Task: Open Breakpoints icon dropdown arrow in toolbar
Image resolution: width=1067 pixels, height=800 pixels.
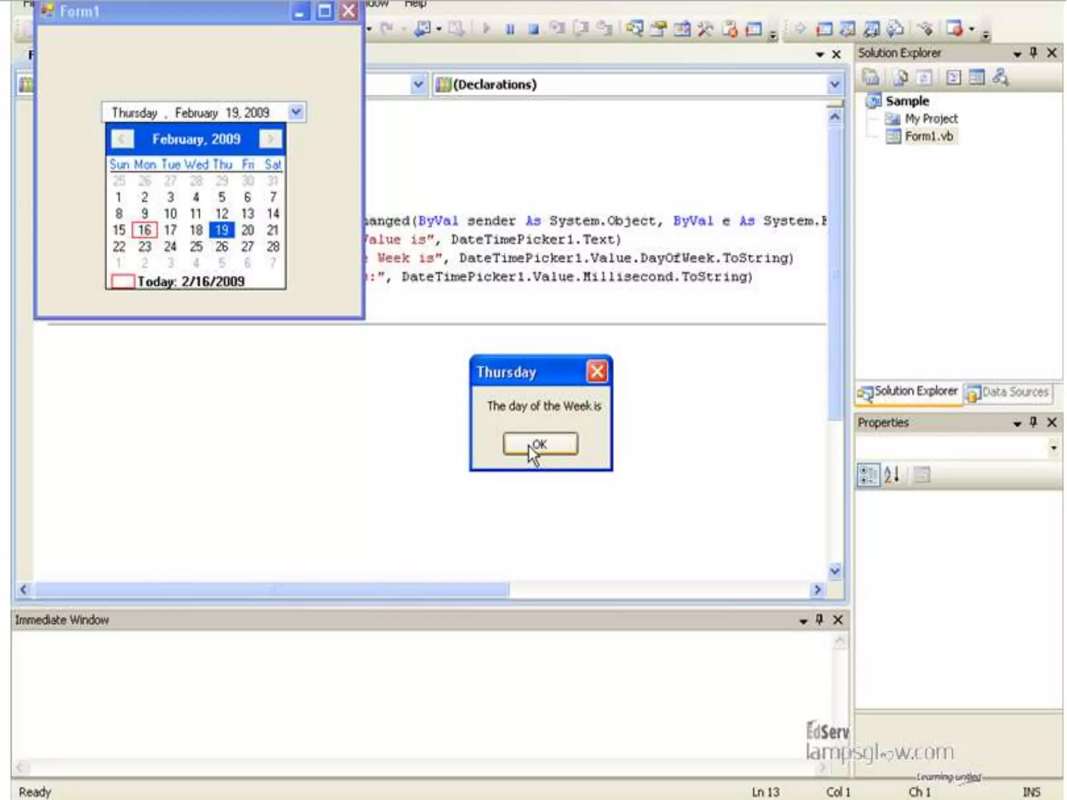Action: pos(972,29)
